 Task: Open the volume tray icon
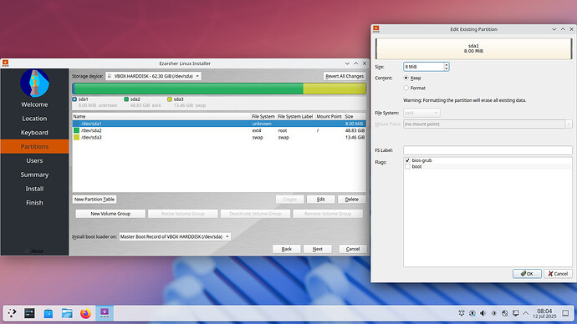click(x=483, y=313)
